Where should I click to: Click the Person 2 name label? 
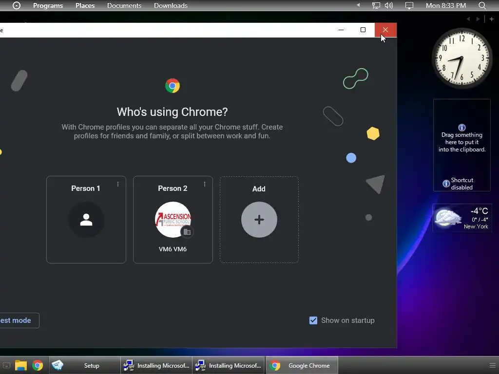pyautogui.click(x=173, y=188)
